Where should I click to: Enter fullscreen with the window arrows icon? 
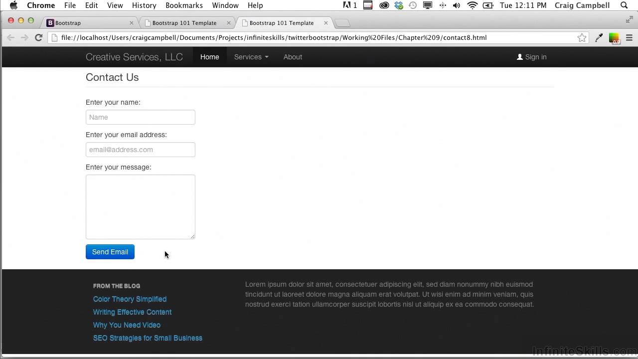pos(629,20)
